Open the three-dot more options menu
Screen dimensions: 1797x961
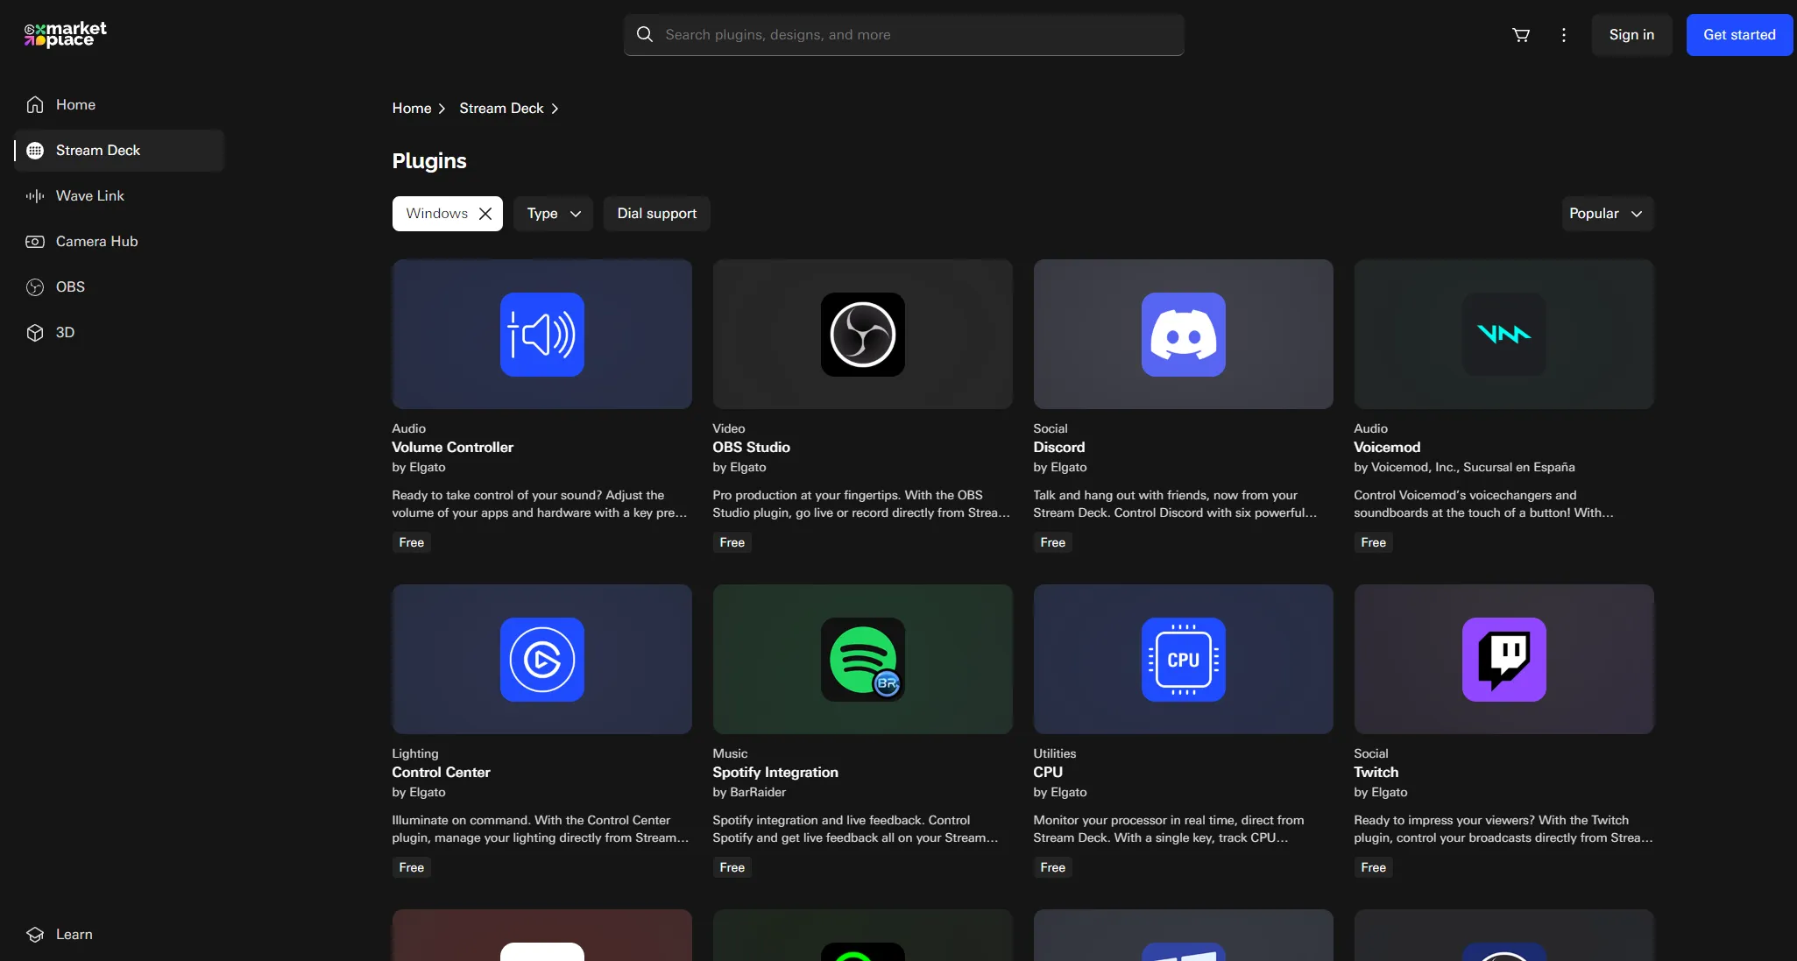[1564, 35]
